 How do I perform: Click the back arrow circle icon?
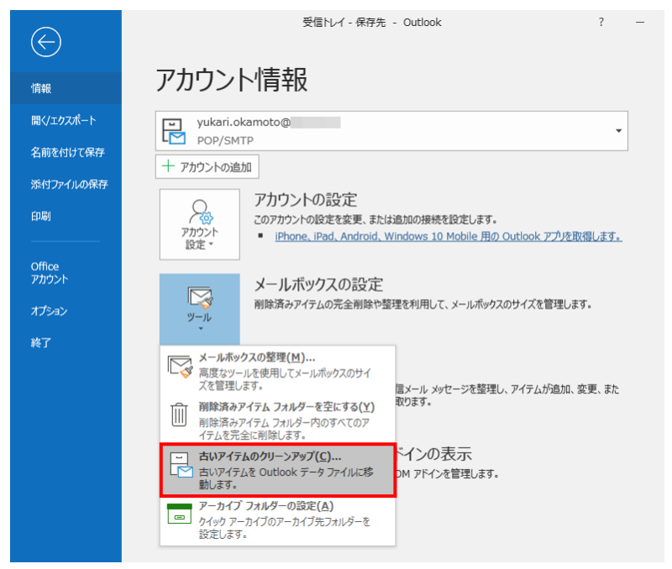[46, 42]
